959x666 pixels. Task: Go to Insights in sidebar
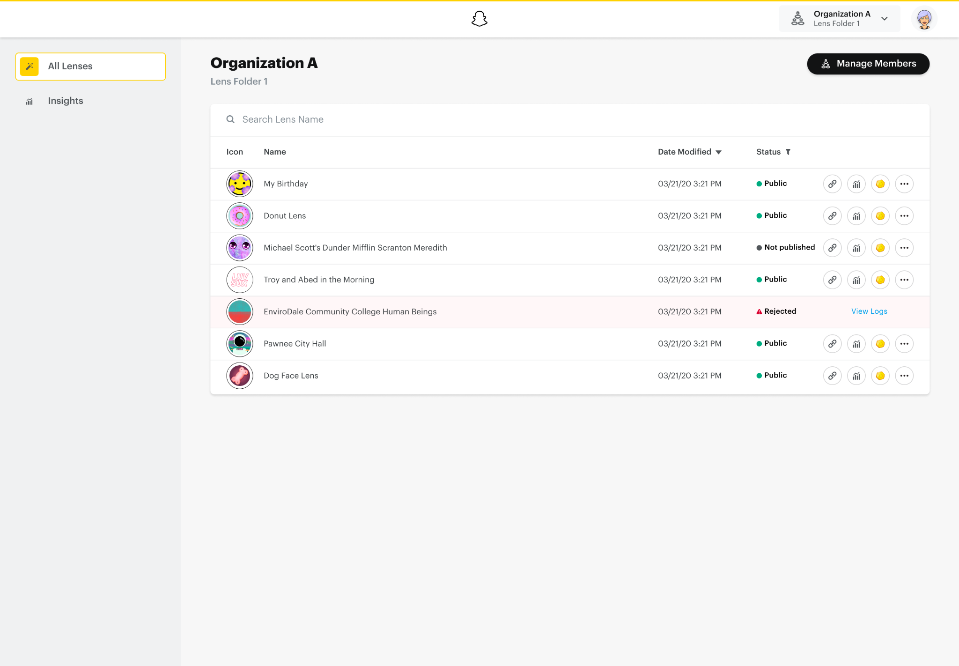point(65,101)
